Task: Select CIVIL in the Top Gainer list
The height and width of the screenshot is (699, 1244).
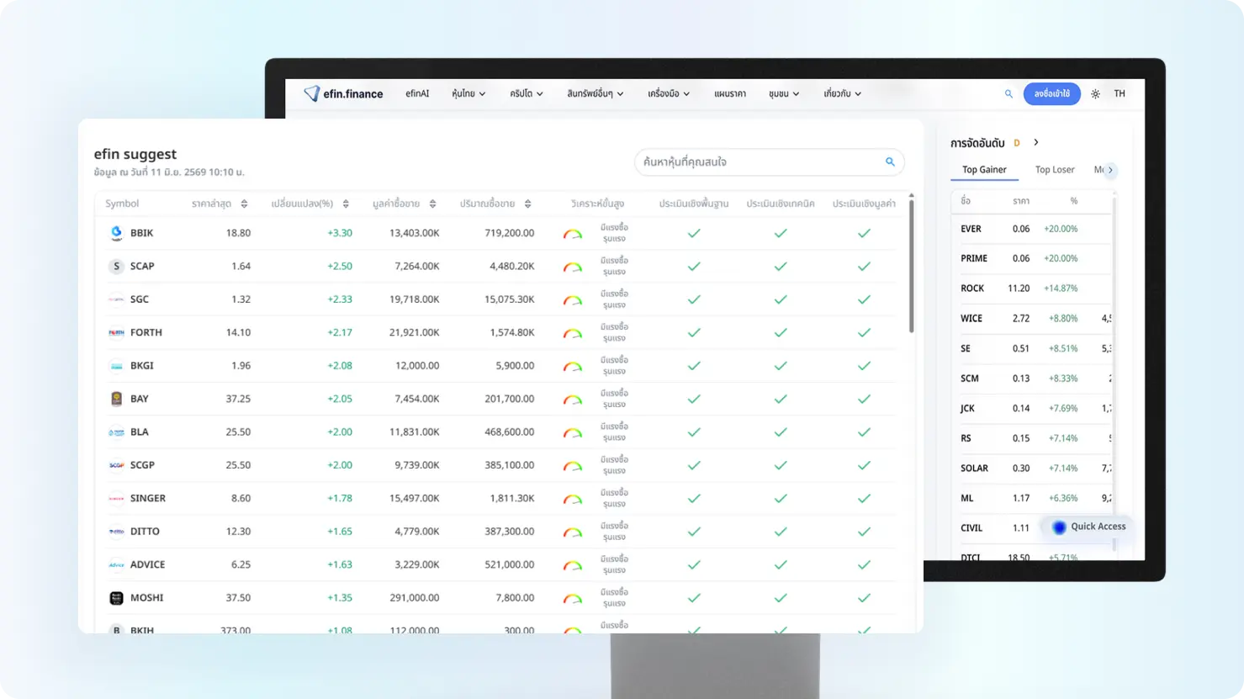Action: [971, 528]
